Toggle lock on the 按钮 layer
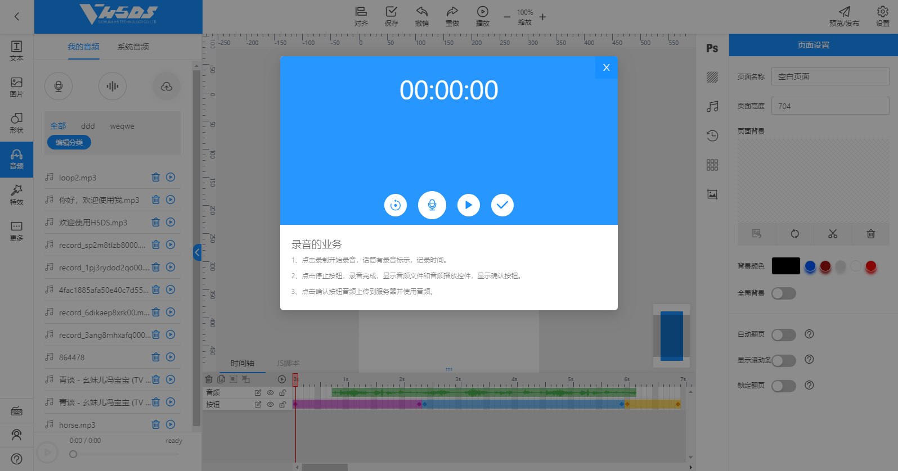Image resolution: width=898 pixels, height=471 pixels. coord(282,405)
